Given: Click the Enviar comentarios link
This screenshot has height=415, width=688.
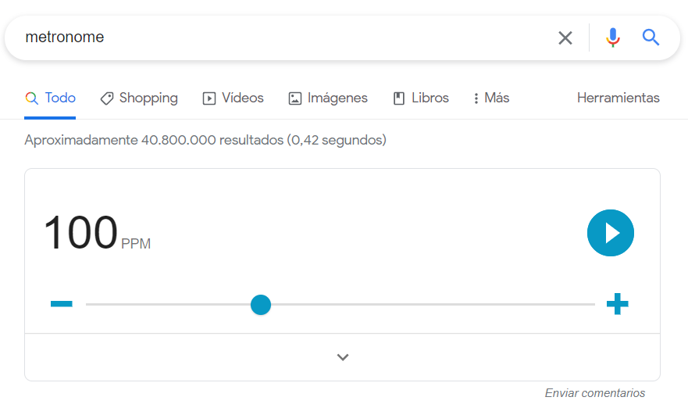Looking at the screenshot, I should (595, 393).
